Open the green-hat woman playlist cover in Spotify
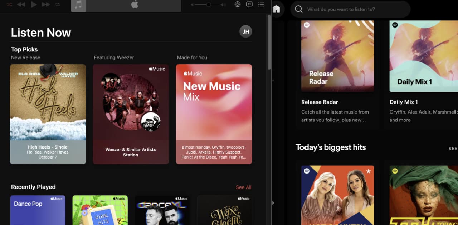This screenshot has height=225, width=458. click(x=424, y=195)
